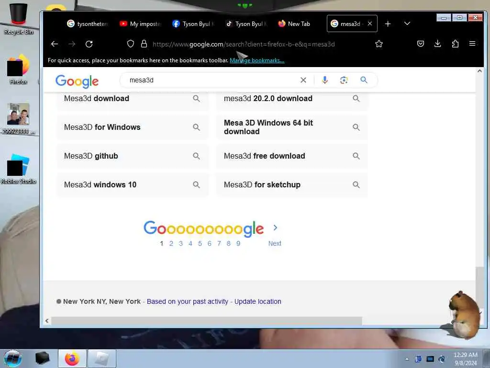The width and height of the screenshot is (490, 368).
Task: Go to results page 2
Action: [171, 243]
